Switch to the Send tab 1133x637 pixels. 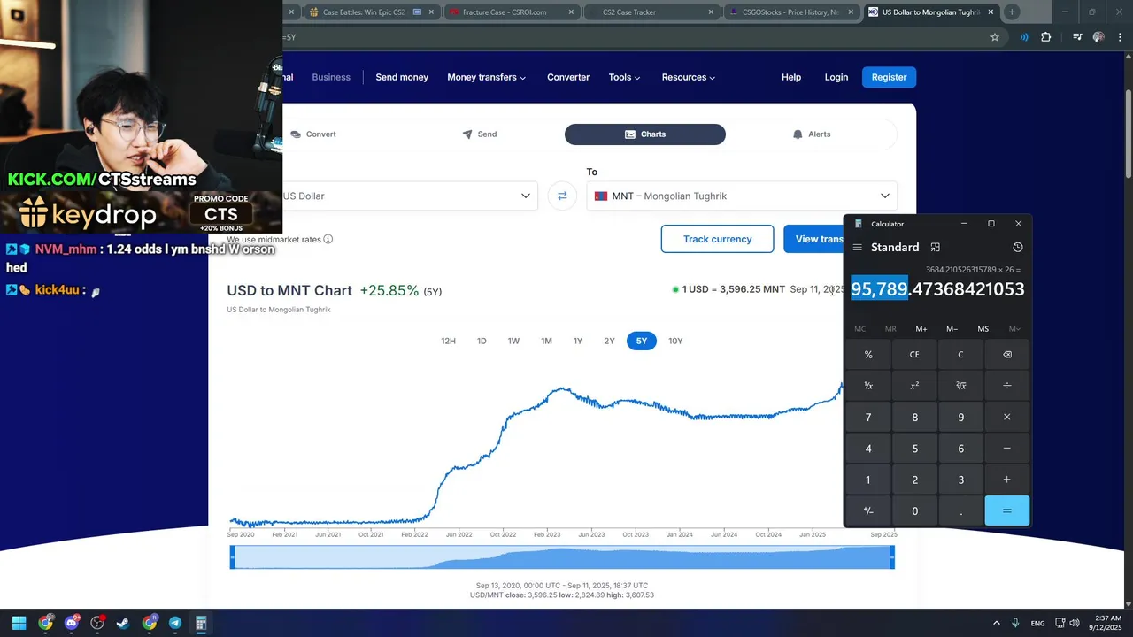pyautogui.click(x=480, y=134)
